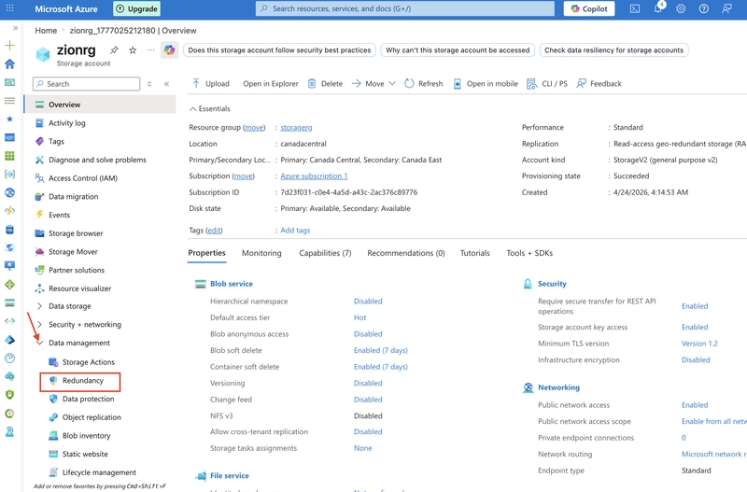Open Lifecycle management

(x=100, y=472)
